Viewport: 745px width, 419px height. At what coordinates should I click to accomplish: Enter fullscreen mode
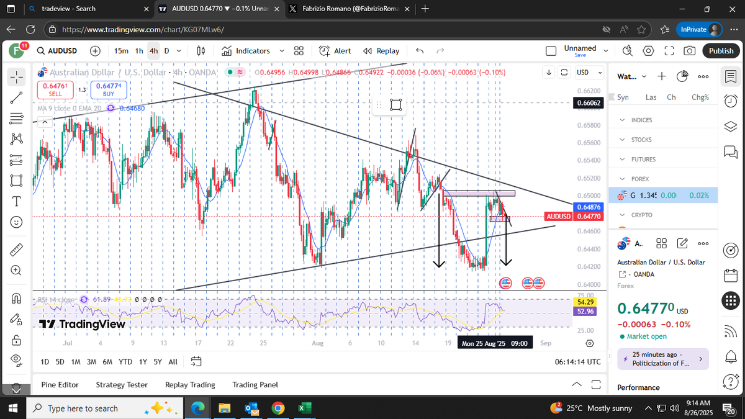coord(669,51)
